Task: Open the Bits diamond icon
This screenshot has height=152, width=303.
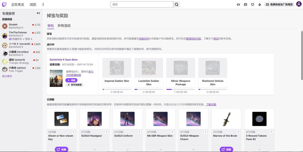Action: (260, 4)
